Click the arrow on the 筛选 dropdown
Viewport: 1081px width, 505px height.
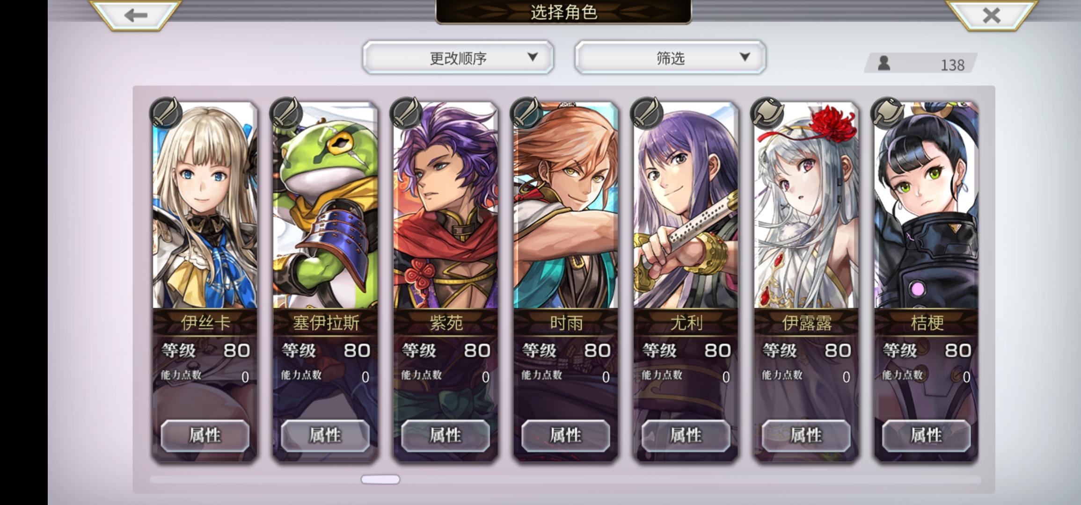pos(745,57)
